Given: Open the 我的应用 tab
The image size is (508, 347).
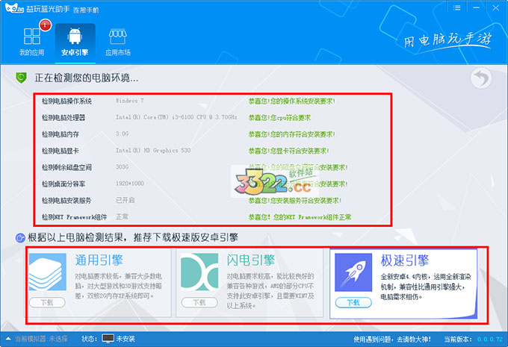Looking at the screenshot, I should (x=31, y=42).
